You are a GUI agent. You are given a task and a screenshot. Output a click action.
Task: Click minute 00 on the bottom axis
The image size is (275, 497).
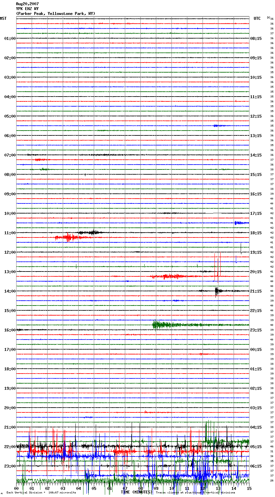coord(16,488)
